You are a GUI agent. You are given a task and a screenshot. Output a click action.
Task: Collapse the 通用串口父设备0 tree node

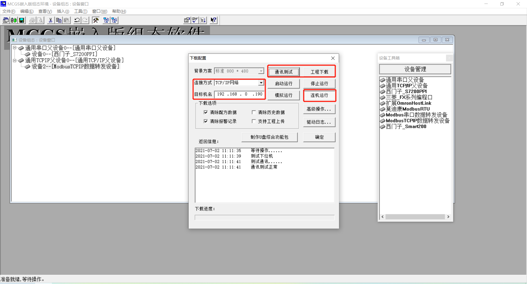click(x=15, y=48)
